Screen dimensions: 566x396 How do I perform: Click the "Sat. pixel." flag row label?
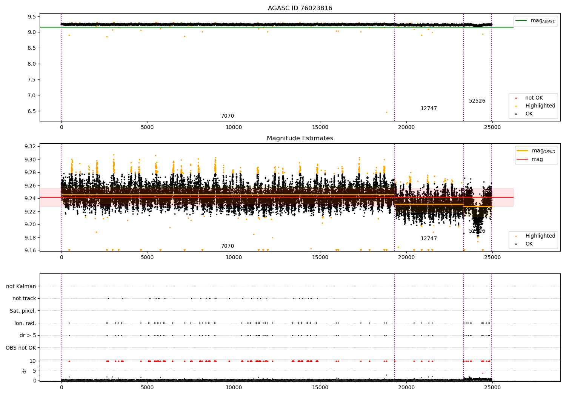(23, 311)
